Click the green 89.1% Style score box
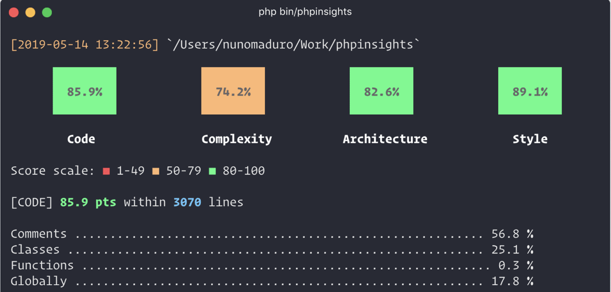The width and height of the screenshot is (611, 292). (530, 91)
